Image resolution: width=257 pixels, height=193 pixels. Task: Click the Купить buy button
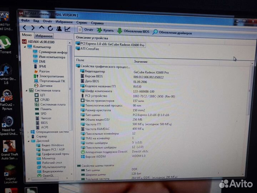[105, 30]
